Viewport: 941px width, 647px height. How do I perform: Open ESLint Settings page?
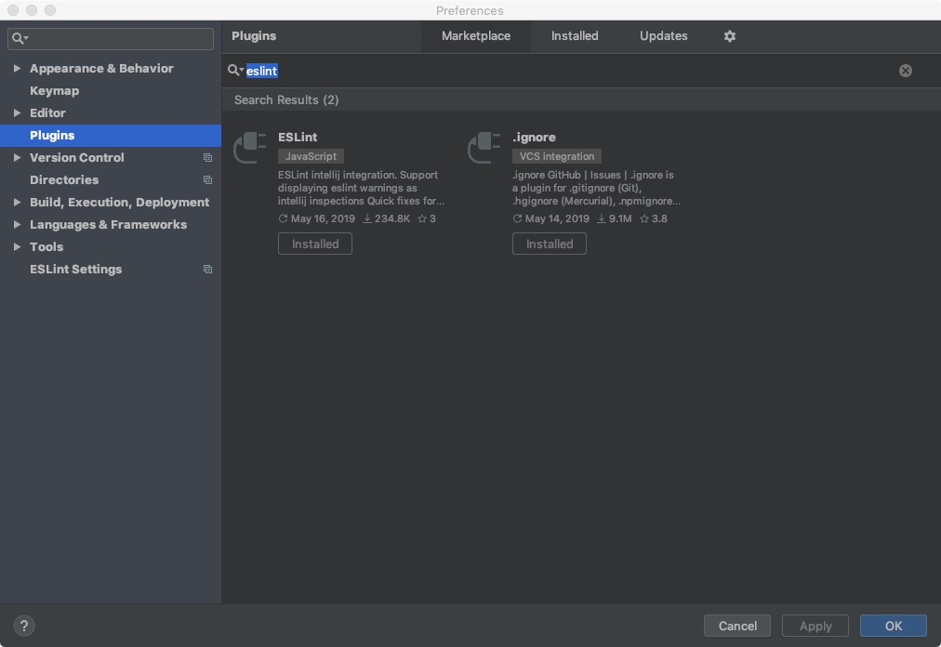point(111,270)
